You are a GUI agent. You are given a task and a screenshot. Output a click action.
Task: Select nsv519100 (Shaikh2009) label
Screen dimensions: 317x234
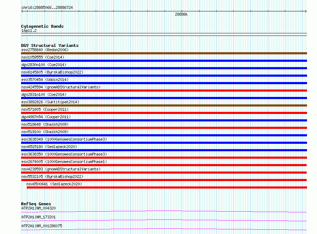[45, 132]
